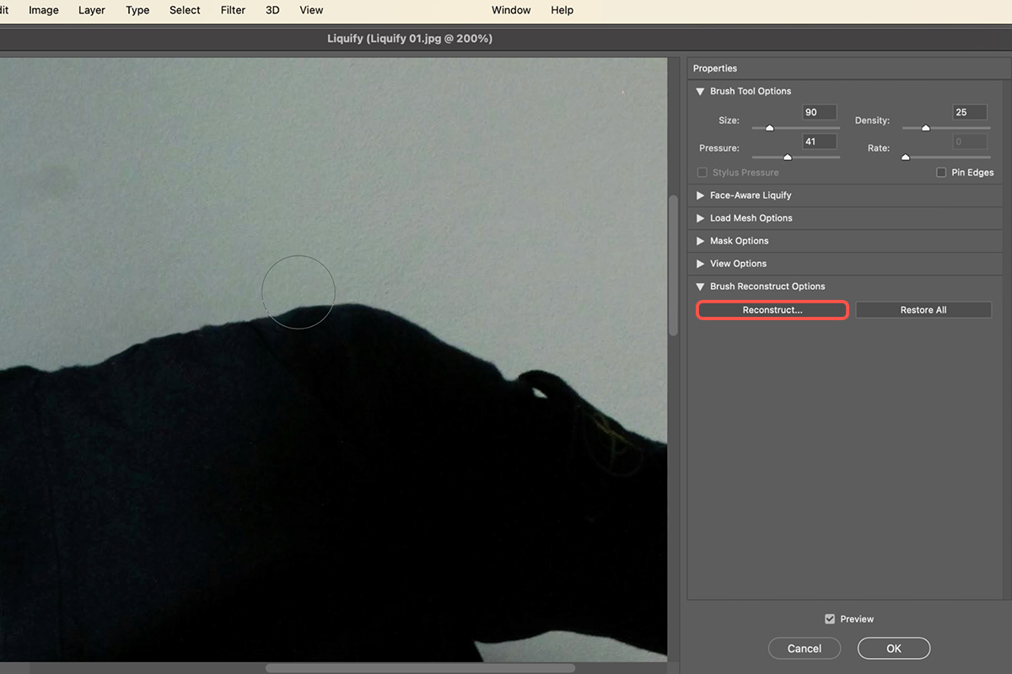Image resolution: width=1012 pixels, height=674 pixels.
Task: Click the Density value field
Action: (969, 112)
